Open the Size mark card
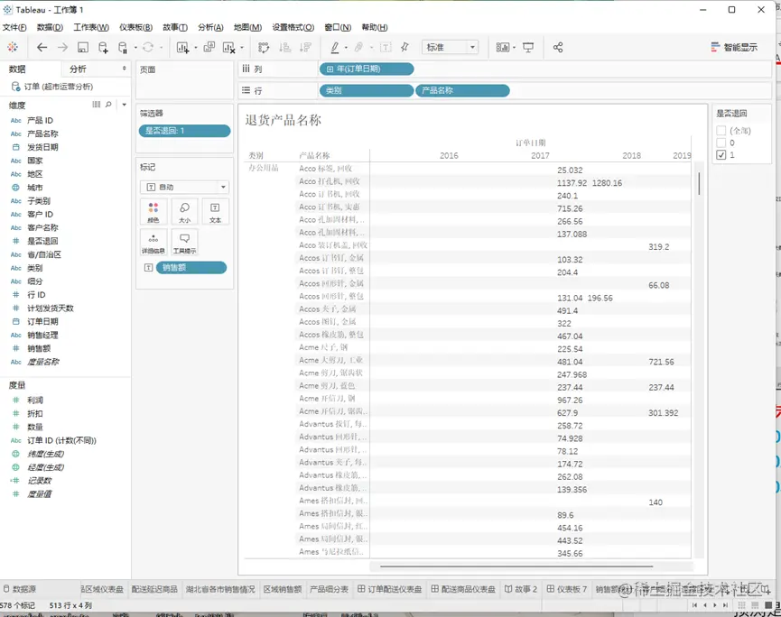 [184, 211]
